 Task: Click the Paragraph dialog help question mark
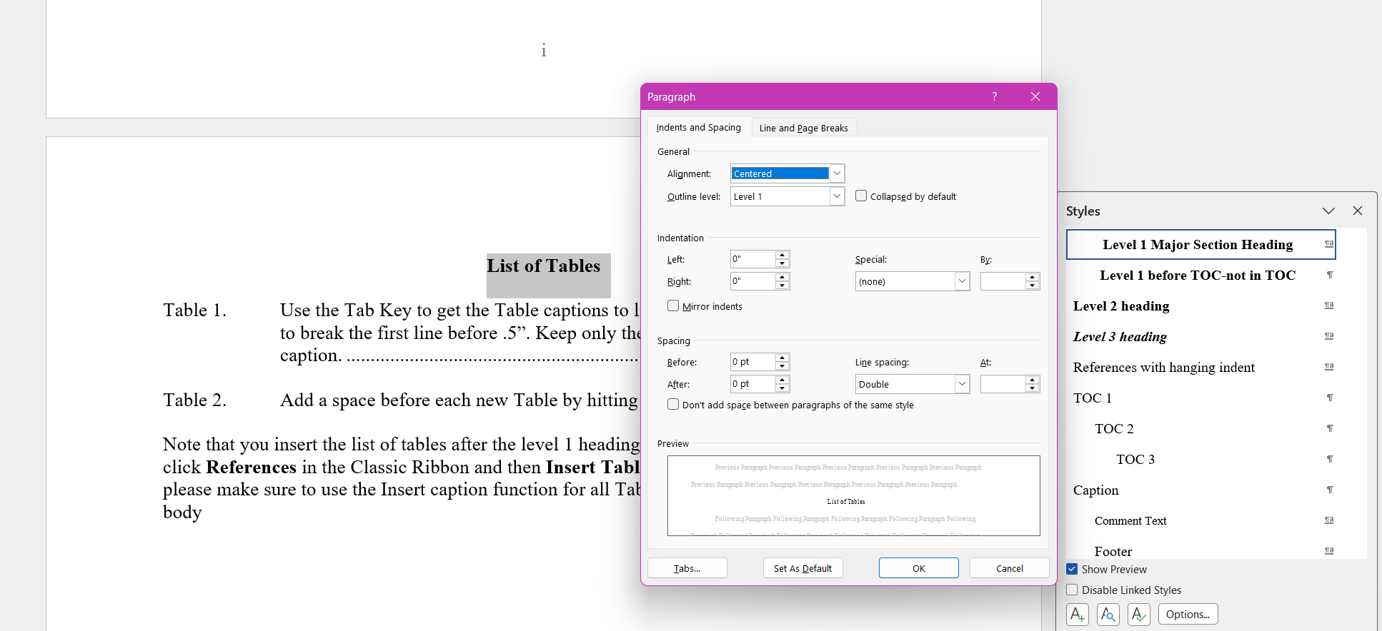pos(994,96)
